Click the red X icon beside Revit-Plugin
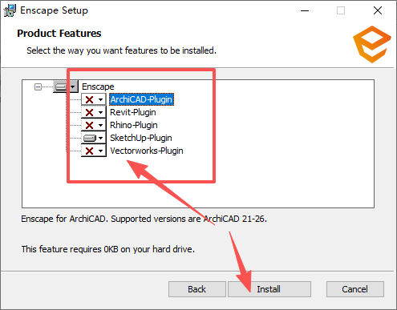 coord(89,112)
